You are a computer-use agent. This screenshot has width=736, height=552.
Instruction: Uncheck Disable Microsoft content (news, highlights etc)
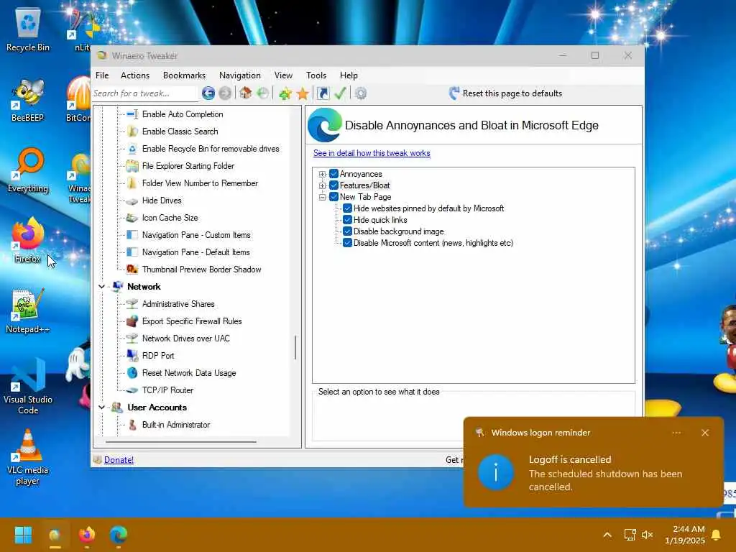[x=347, y=243]
